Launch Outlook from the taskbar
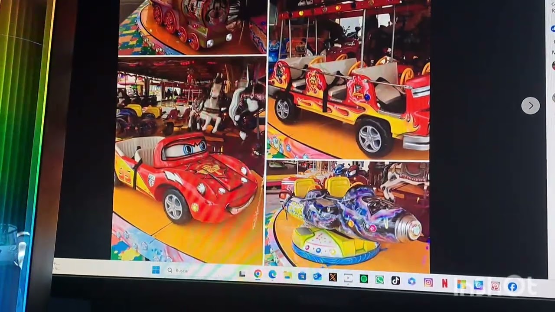This screenshot has height=312, width=555. 317,276
